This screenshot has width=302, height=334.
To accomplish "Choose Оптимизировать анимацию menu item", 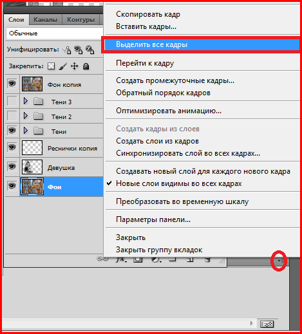I will [169, 111].
